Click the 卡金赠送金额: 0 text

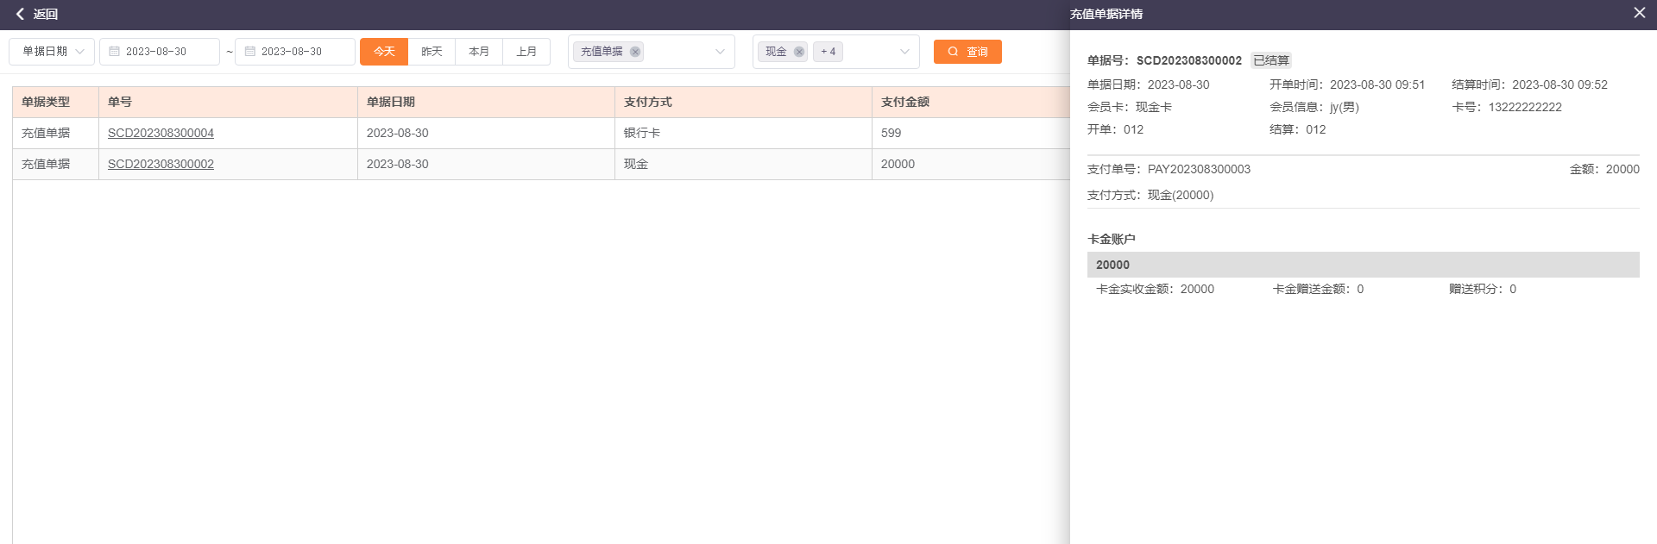click(1318, 289)
